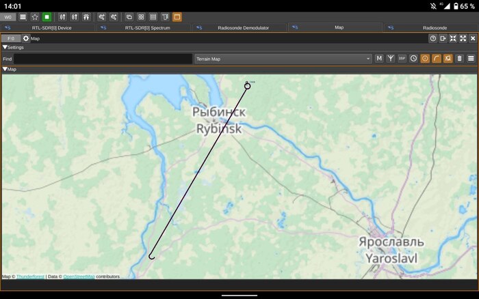The image size is (479, 299).
Task: Move the Map window to another workspace
Action: 443,38
